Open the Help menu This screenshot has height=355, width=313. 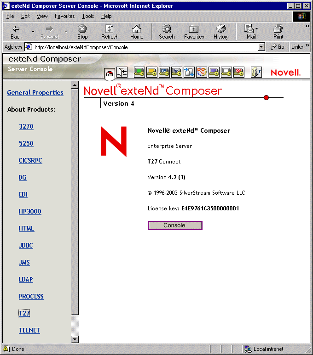coord(106,16)
